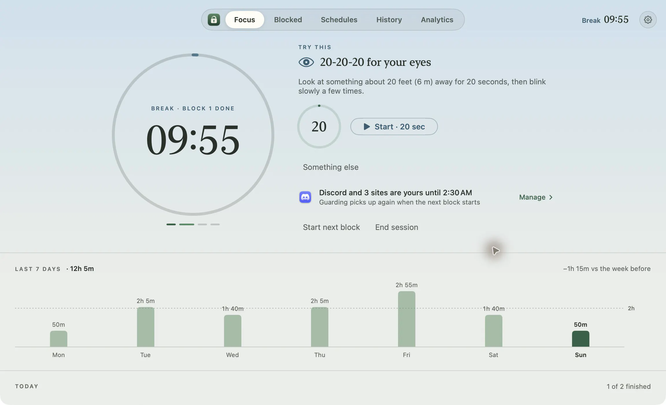This screenshot has width=666, height=405.
Task: Click the large 09:55 break timer
Action: pyautogui.click(x=193, y=140)
